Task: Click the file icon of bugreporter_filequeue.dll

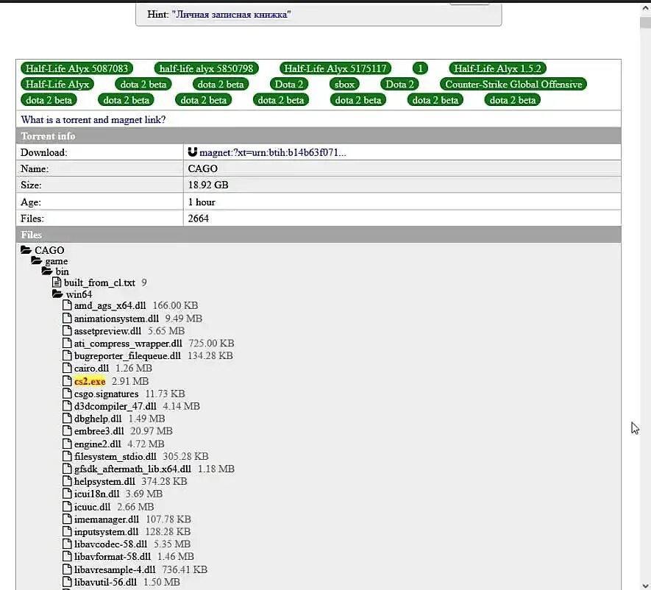Action: (67, 355)
